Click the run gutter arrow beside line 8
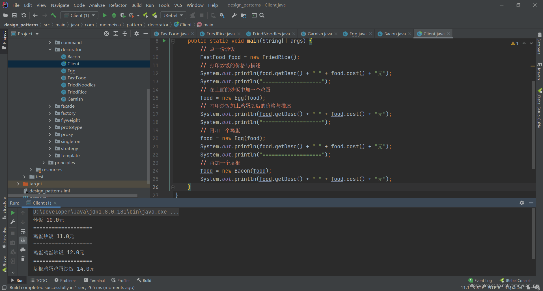This screenshot has width=543, height=291. click(x=164, y=41)
